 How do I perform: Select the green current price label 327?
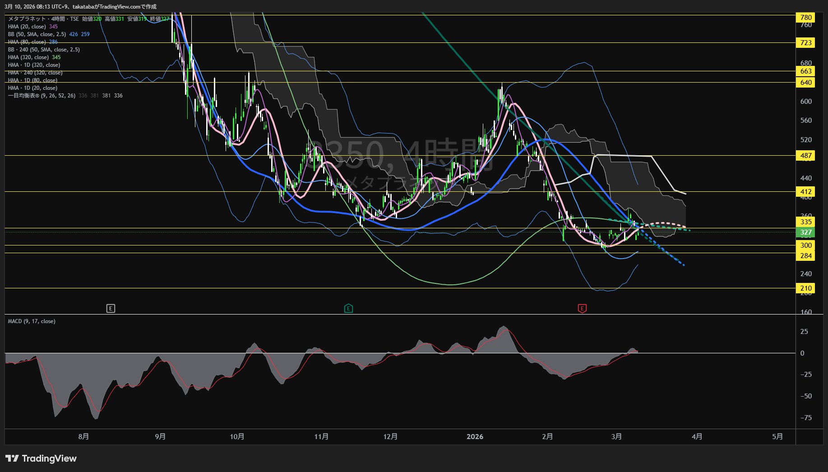click(x=806, y=233)
